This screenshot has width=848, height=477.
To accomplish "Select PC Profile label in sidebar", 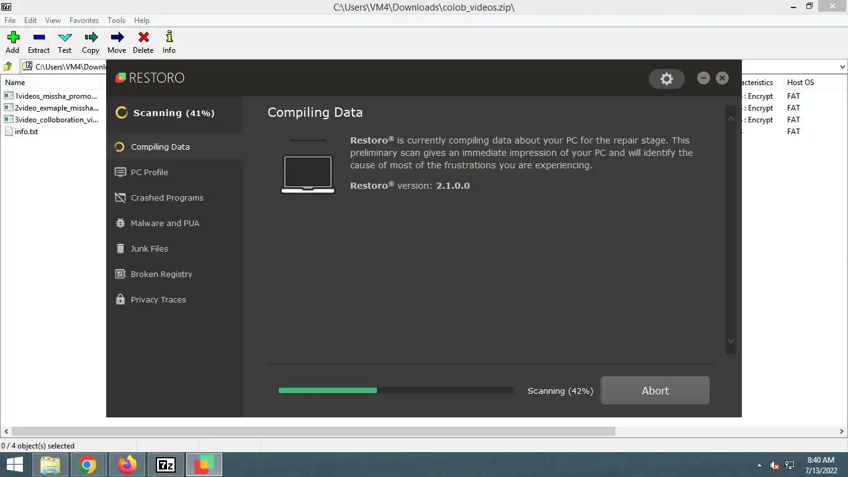I will pyautogui.click(x=149, y=172).
